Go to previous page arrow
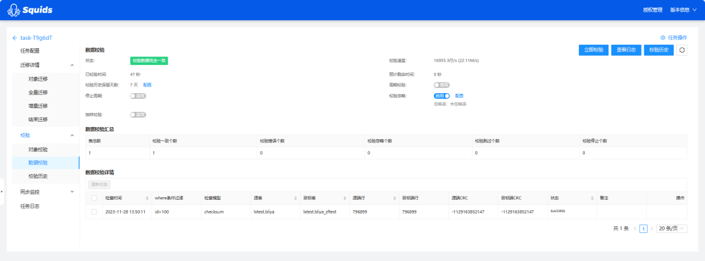Image resolution: width=705 pixels, height=261 pixels. point(635,228)
